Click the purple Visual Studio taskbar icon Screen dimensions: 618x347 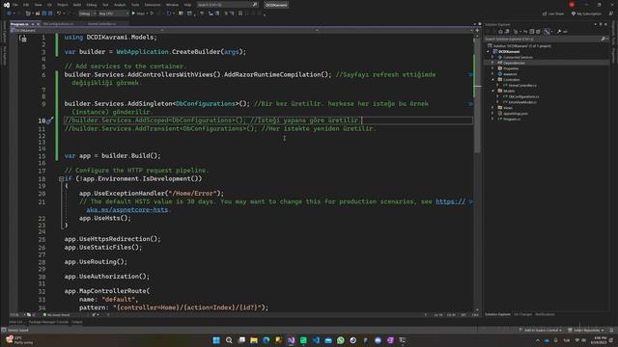pyautogui.click(x=292, y=340)
